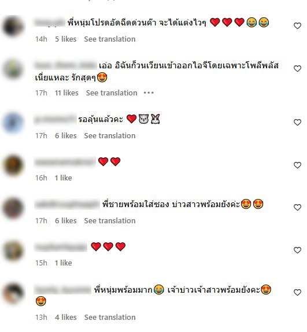Heart the last comment posted 13h ago
This screenshot has height=332, width=307.
[297, 293]
